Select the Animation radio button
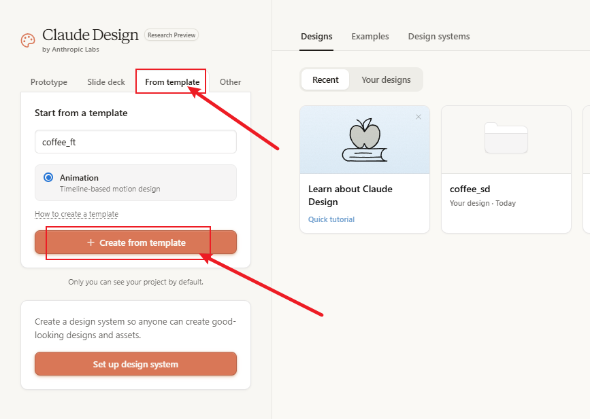 [x=48, y=177]
